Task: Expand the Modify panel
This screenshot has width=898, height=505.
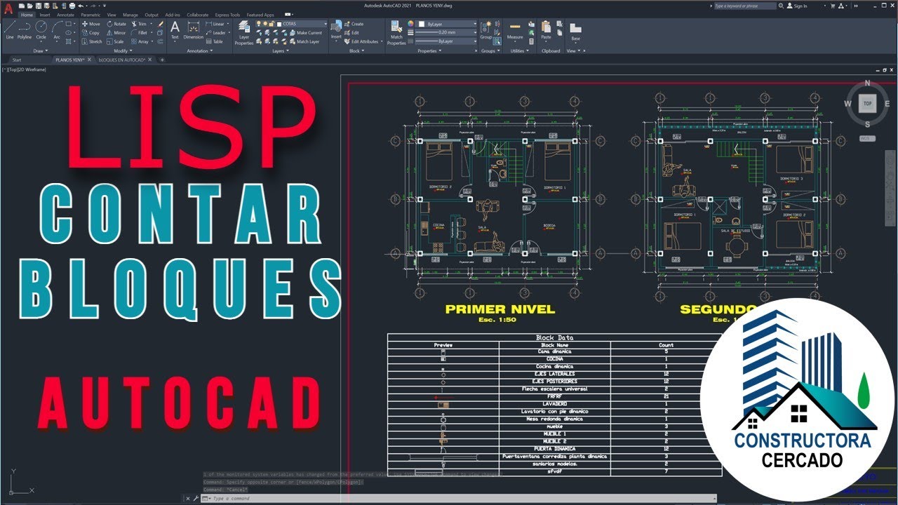Action: pos(122,50)
